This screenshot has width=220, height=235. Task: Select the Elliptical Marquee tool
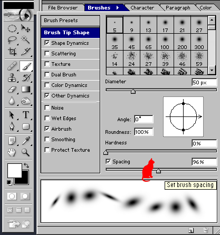(x=12, y=28)
